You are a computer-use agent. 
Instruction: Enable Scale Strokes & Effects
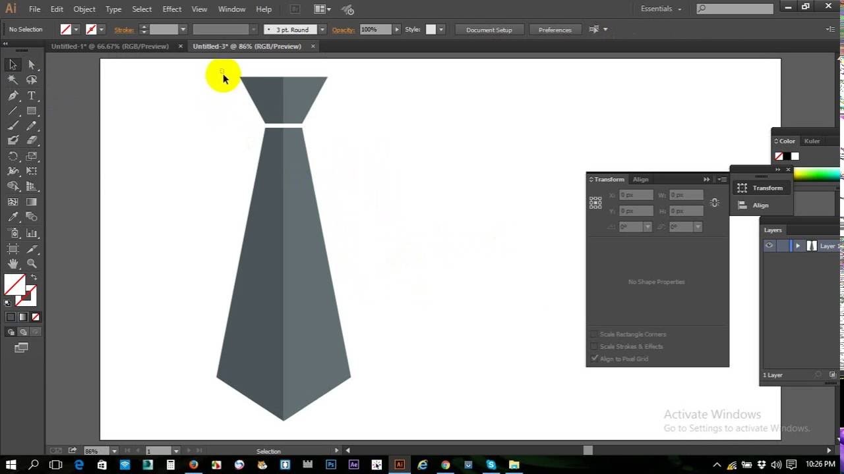(594, 346)
